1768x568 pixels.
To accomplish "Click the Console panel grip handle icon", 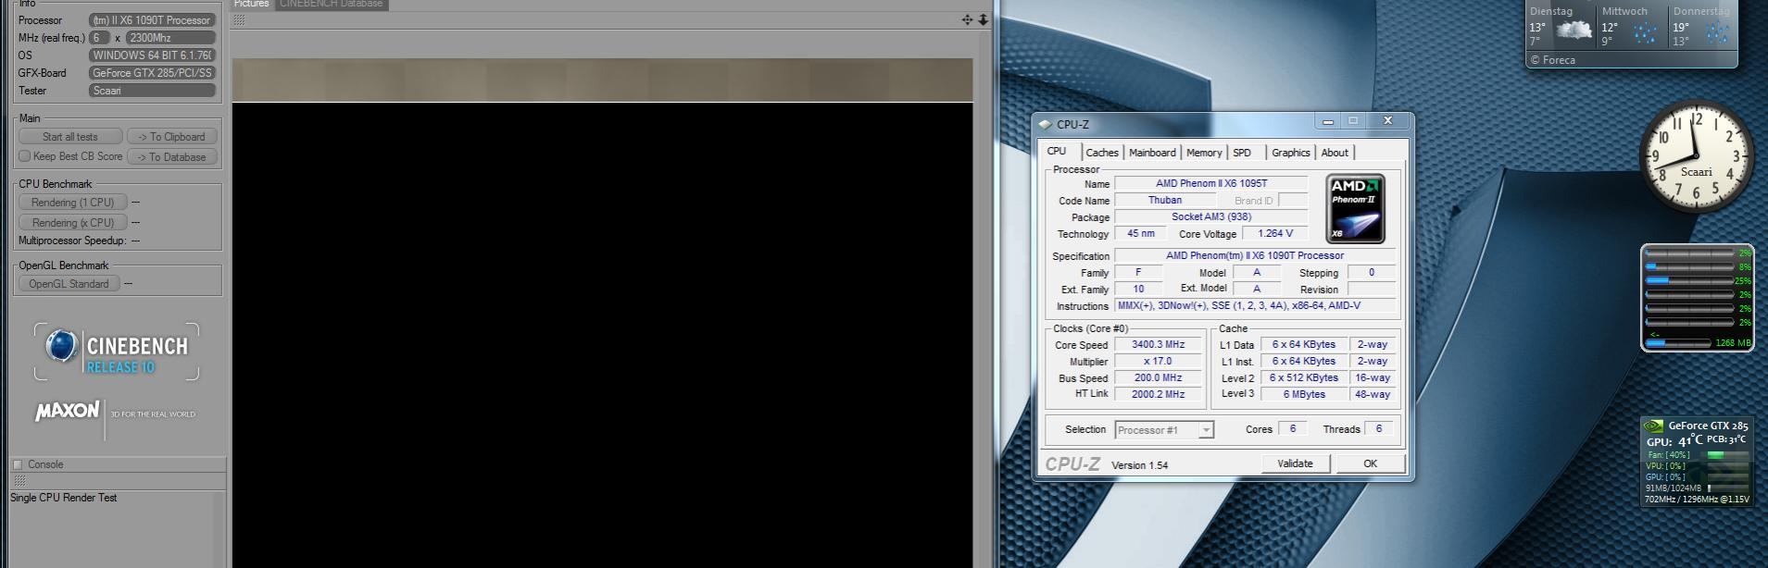I will [19, 481].
